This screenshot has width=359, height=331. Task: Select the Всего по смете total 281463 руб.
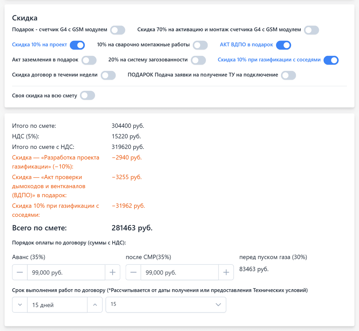click(132, 228)
